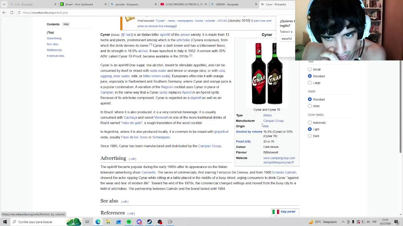Show hidden system tray icons
This screenshot has width=403, height=226.
(343, 222)
